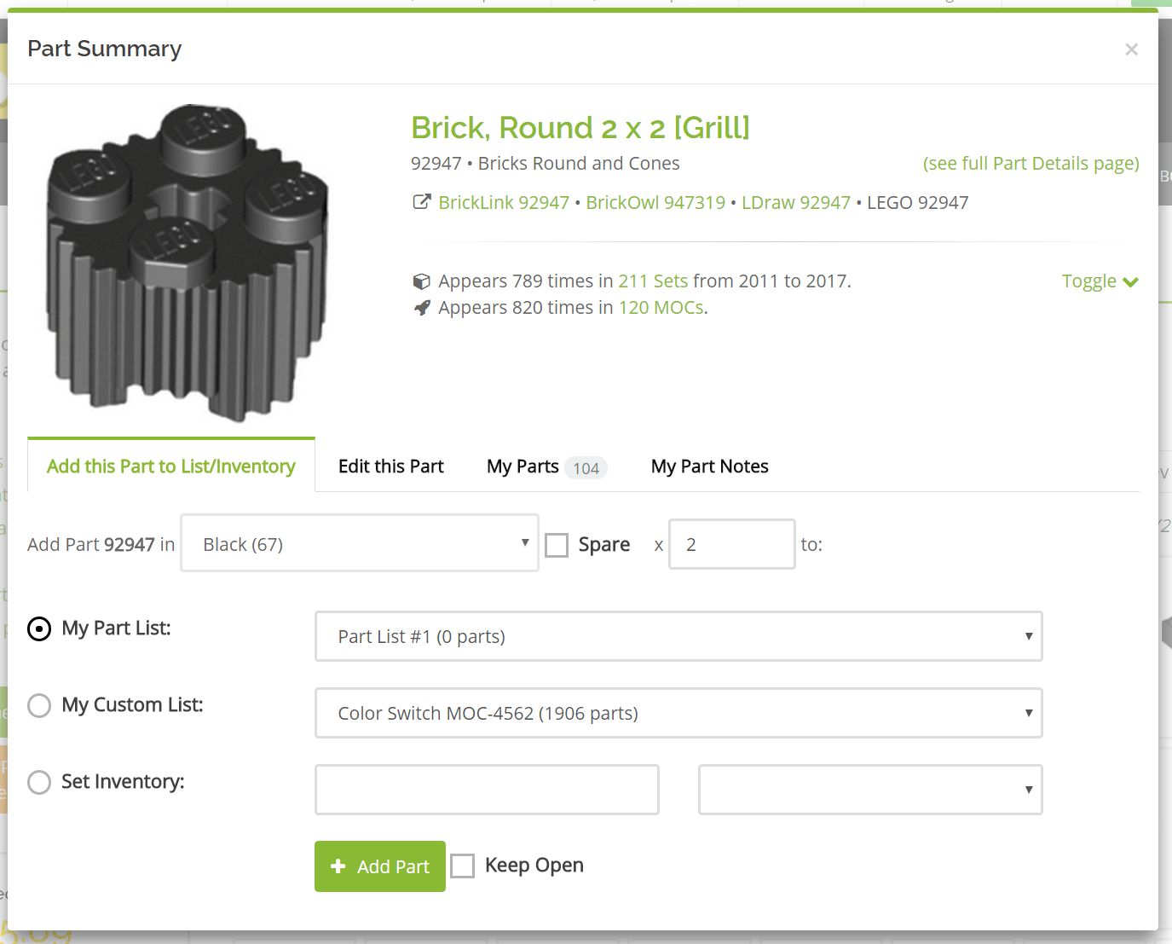Click the 92947 • Bricks Round and Cones text

(546, 164)
